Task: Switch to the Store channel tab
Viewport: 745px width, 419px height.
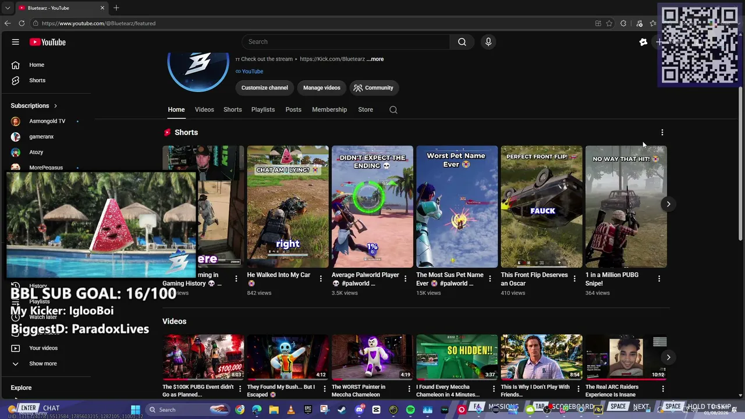Action: point(366,109)
